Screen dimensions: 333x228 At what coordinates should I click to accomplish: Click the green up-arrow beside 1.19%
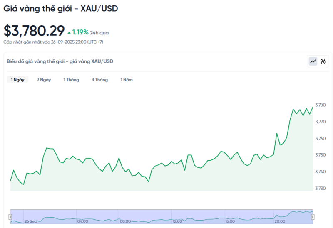(x=69, y=32)
